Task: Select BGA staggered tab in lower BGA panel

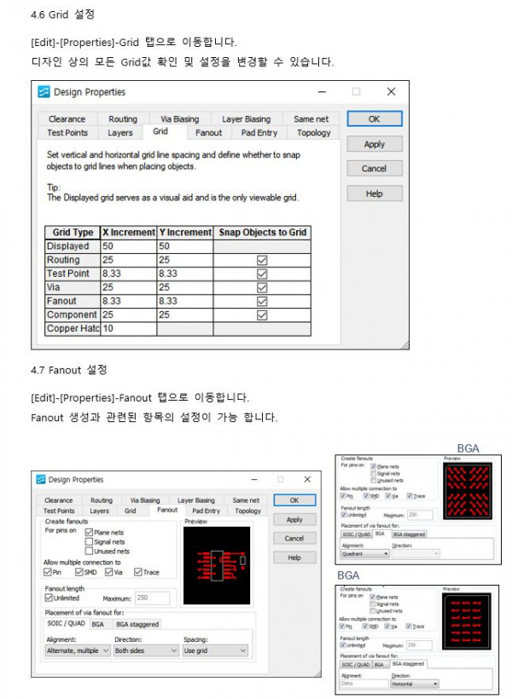Action: [x=408, y=664]
